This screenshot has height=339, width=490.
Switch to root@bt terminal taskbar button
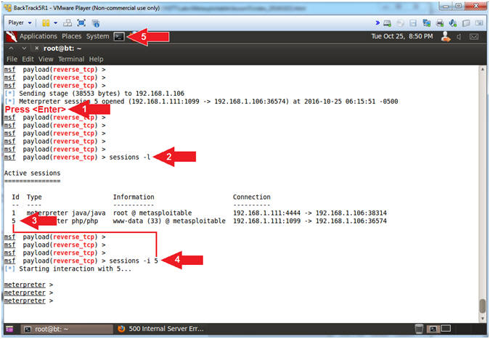(67, 329)
